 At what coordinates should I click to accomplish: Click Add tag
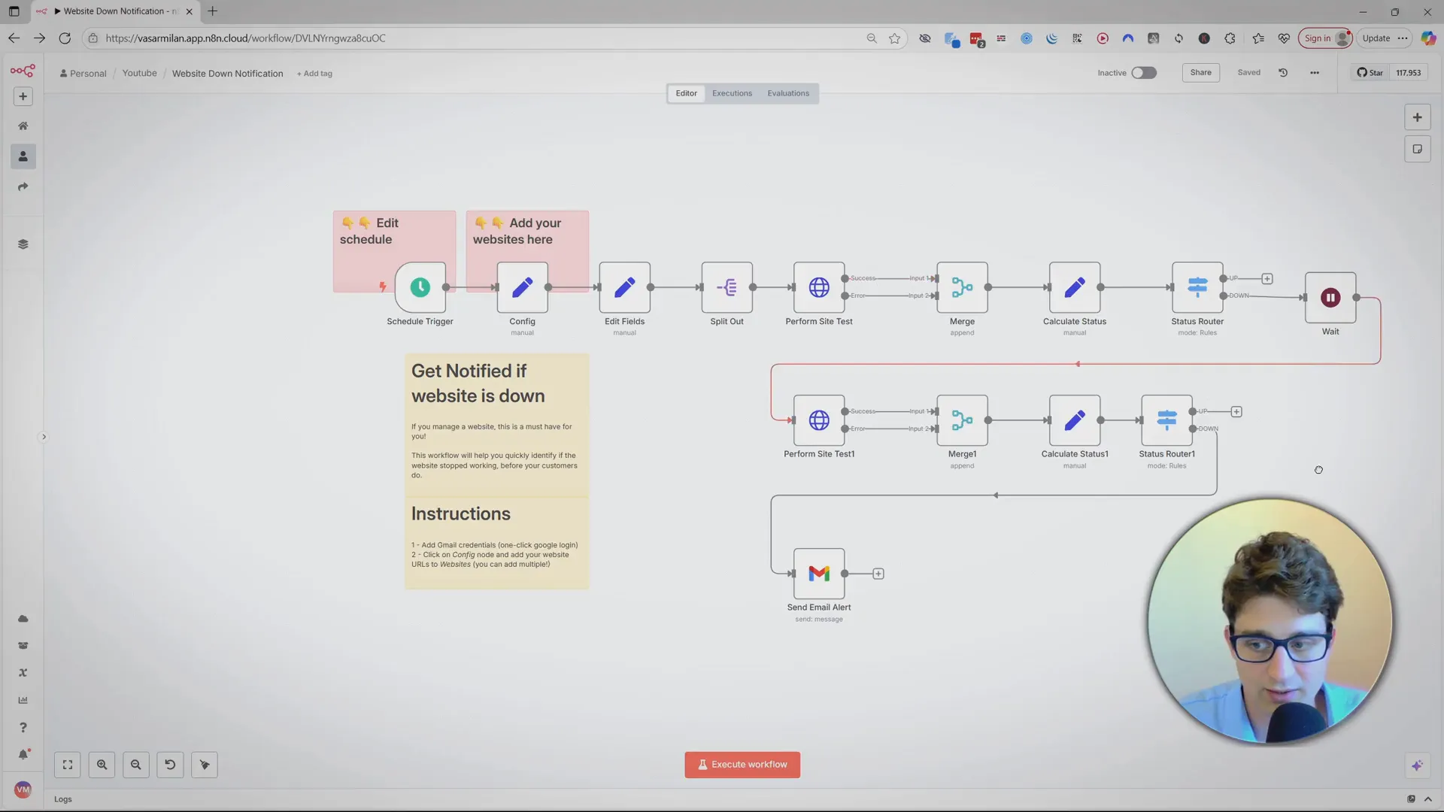tap(314, 74)
